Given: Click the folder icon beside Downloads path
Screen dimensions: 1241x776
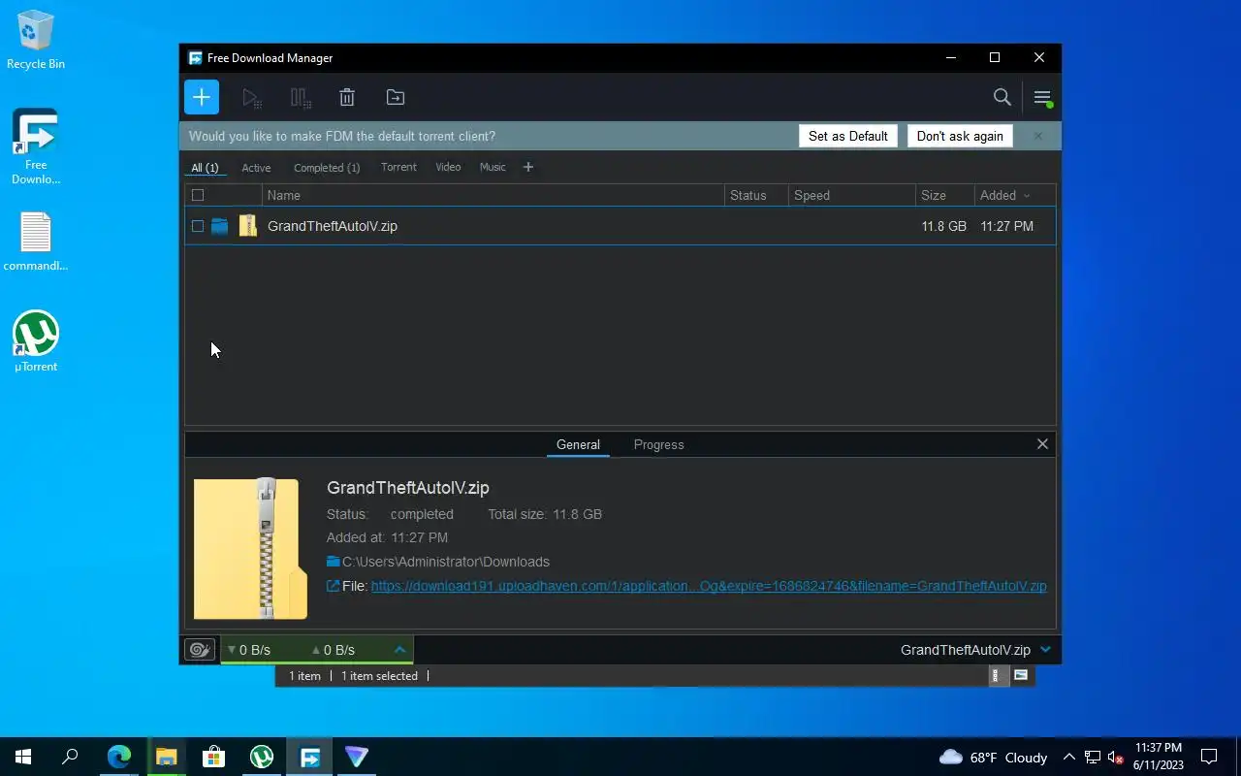Looking at the screenshot, I should coord(334,562).
